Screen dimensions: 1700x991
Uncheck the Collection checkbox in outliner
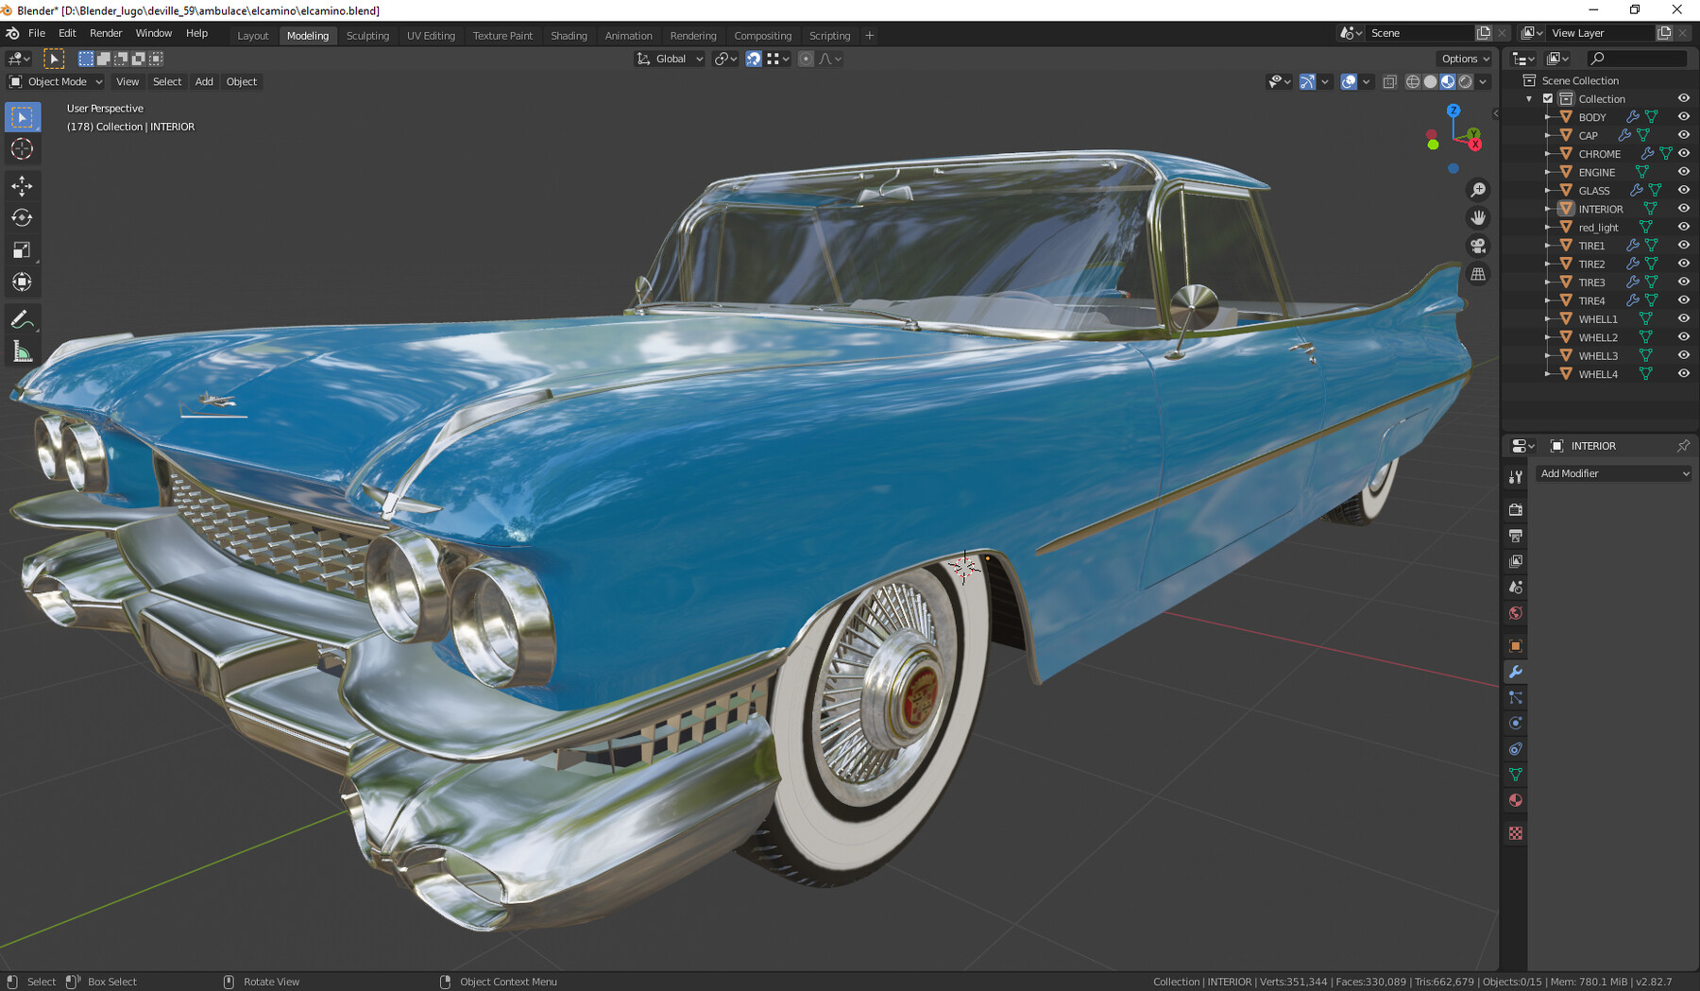click(x=1548, y=98)
